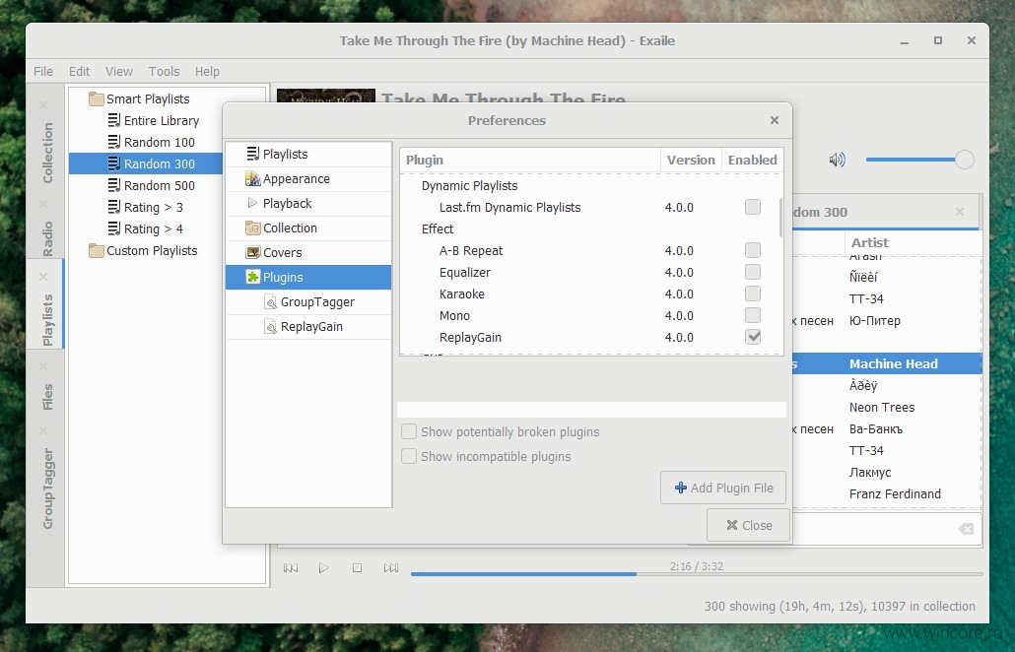The image size is (1015, 652).
Task: Adjust the volume slider knob
Action: [964, 160]
